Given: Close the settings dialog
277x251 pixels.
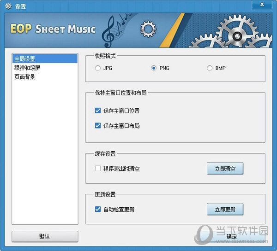Looking at the screenshot, I should tap(262, 5).
